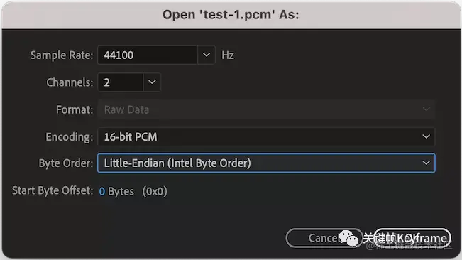Click the Start Byte Offset label
This screenshot has height=260, width=462.
pyautogui.click(x=53, y=190)
